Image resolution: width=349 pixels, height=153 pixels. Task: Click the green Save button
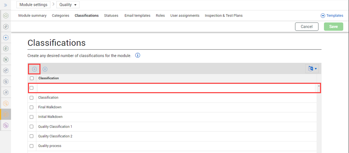(x=333, y=27)
